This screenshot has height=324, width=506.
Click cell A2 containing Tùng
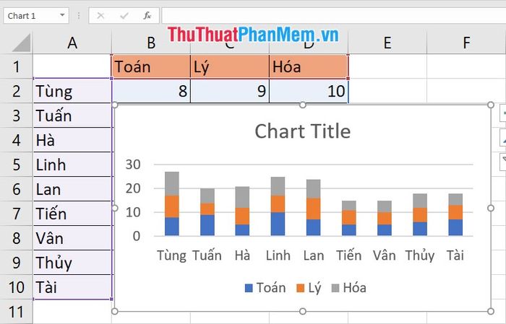point(72,91)
